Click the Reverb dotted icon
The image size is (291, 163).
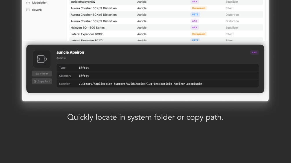[28, 10]
